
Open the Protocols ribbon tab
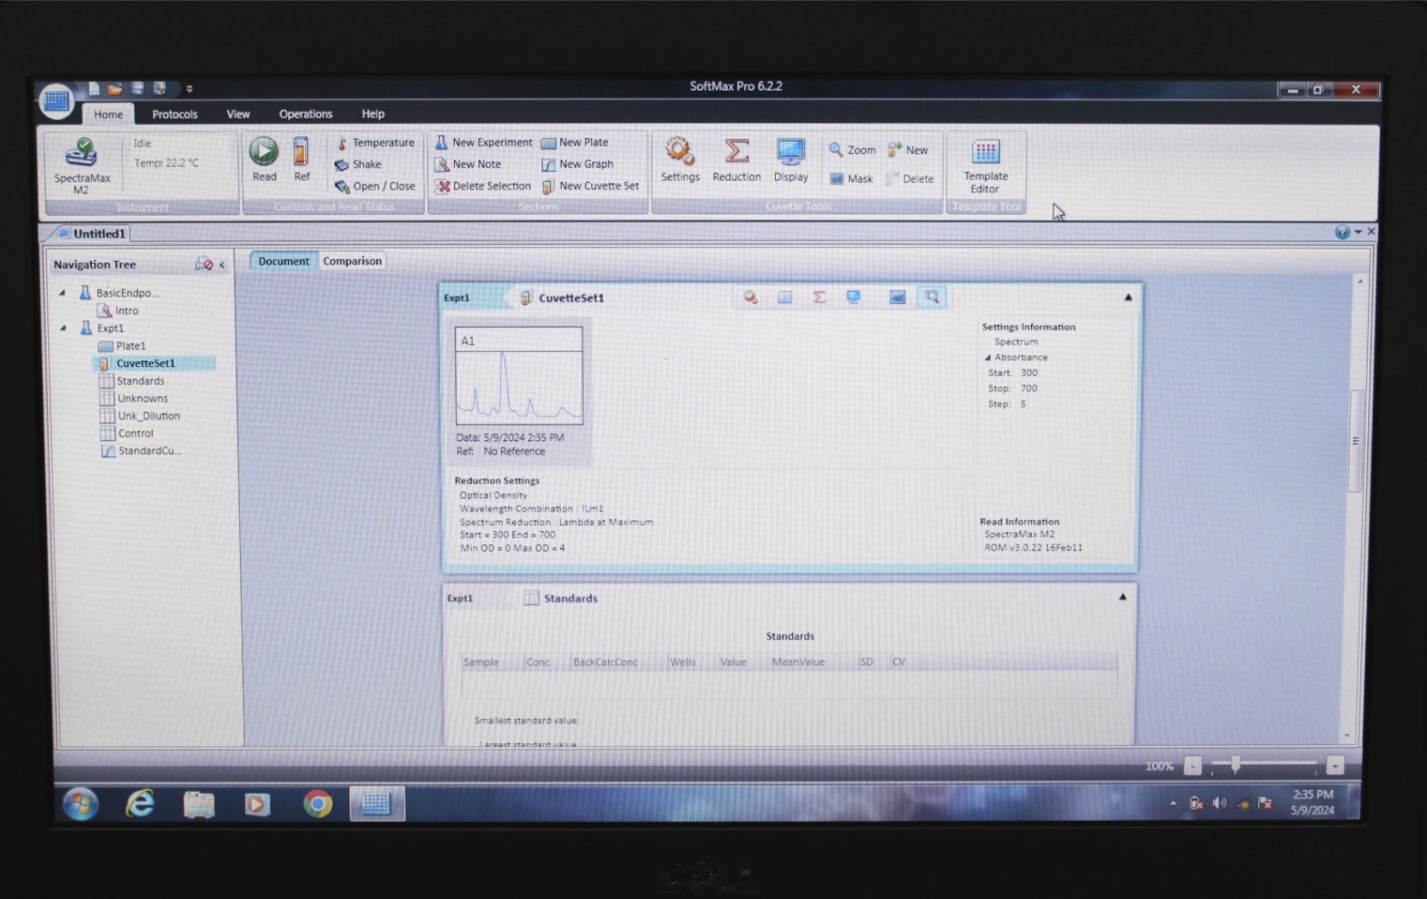(x=175, y=114)
